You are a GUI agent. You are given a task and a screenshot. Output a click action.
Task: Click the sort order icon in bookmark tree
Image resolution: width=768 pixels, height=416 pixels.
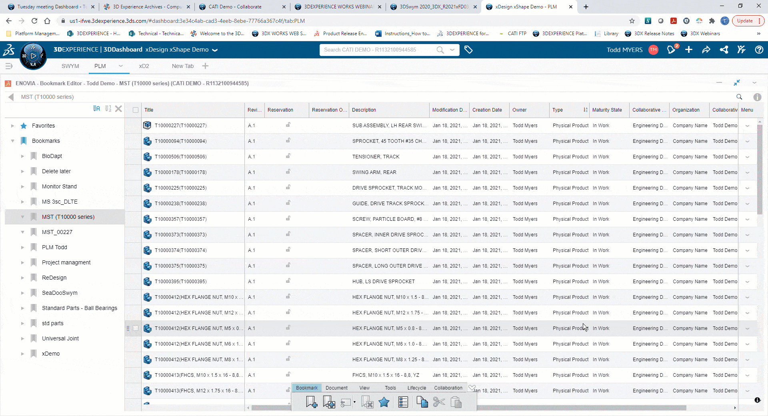108,108
